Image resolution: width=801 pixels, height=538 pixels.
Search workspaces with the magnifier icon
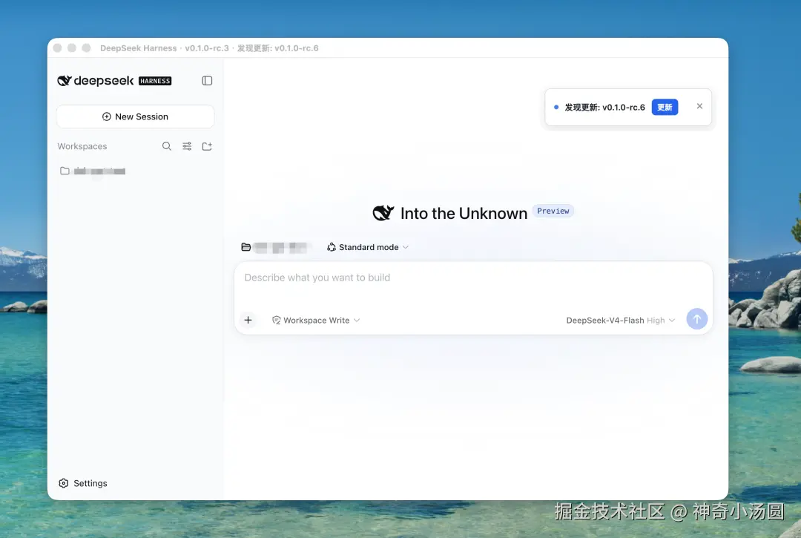coord(167,146)
